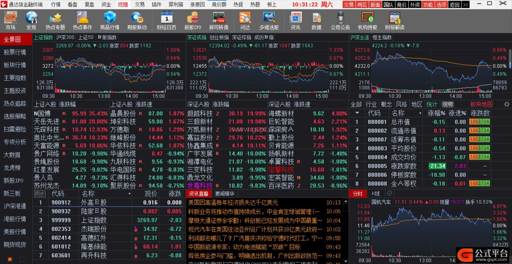Viewport: 512px width, 264px height.
Task: Open the 机构持股 toolbar icon
Action: [x=368, y=21]
